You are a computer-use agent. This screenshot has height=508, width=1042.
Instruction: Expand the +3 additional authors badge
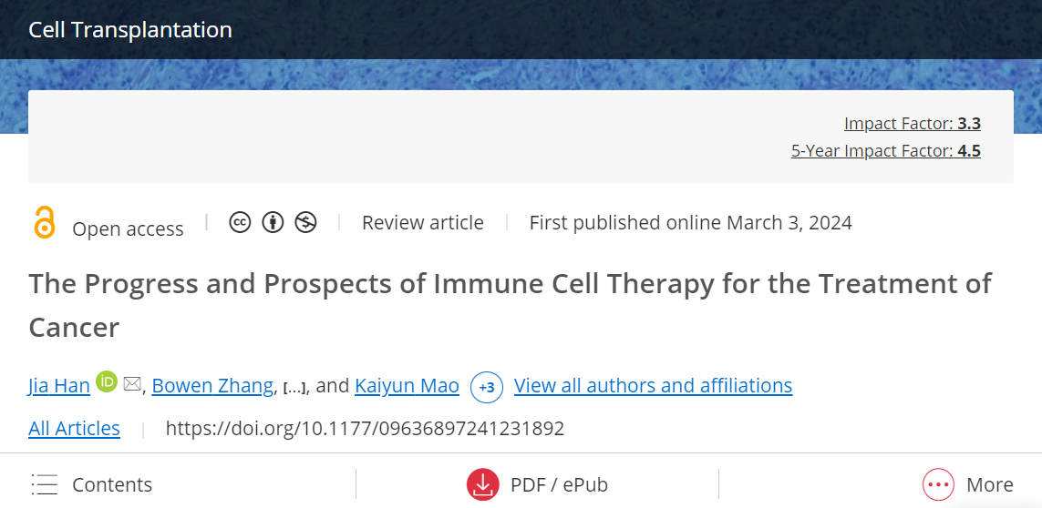[487, 387]
